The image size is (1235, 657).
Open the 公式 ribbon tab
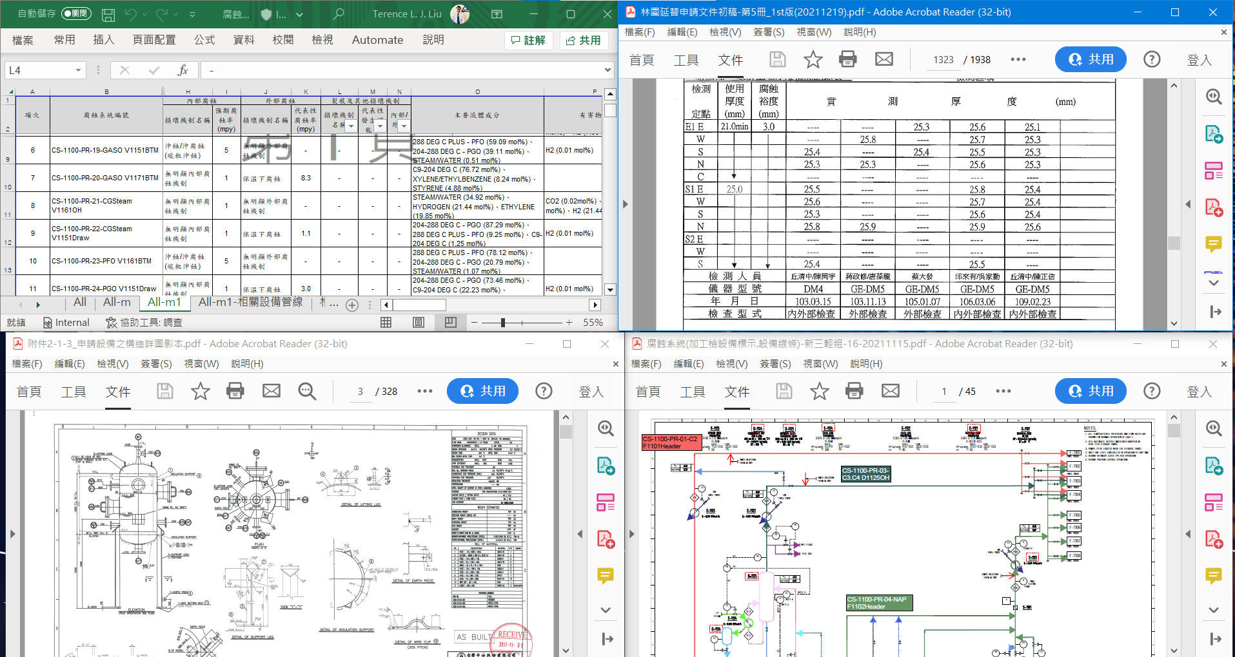[x=204, y=40]
